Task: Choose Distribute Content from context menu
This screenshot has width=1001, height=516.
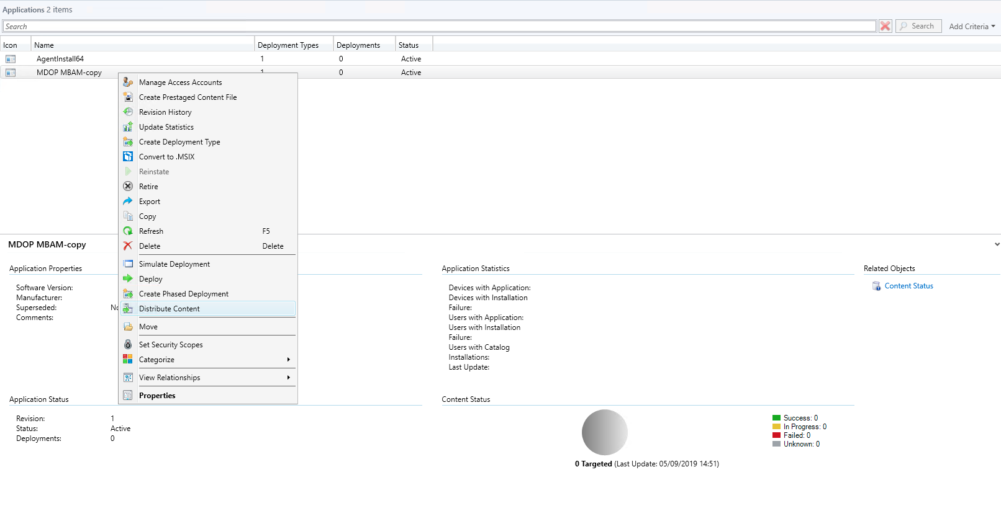Action: [x=170, y=309]
